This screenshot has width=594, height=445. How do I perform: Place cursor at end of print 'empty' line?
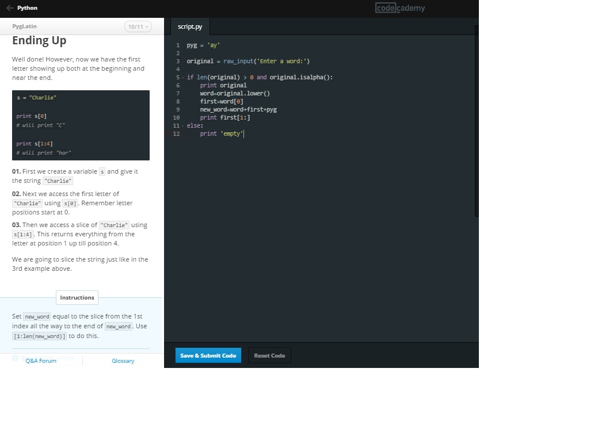[x=244, y=134]
